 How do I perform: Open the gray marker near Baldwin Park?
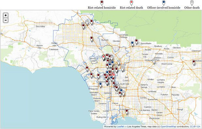pyautogui.click(x=154, y=61)
